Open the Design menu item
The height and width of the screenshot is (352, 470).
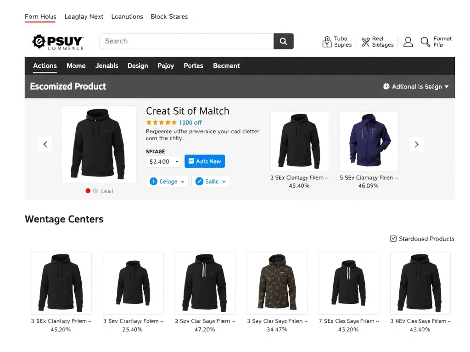138,66
